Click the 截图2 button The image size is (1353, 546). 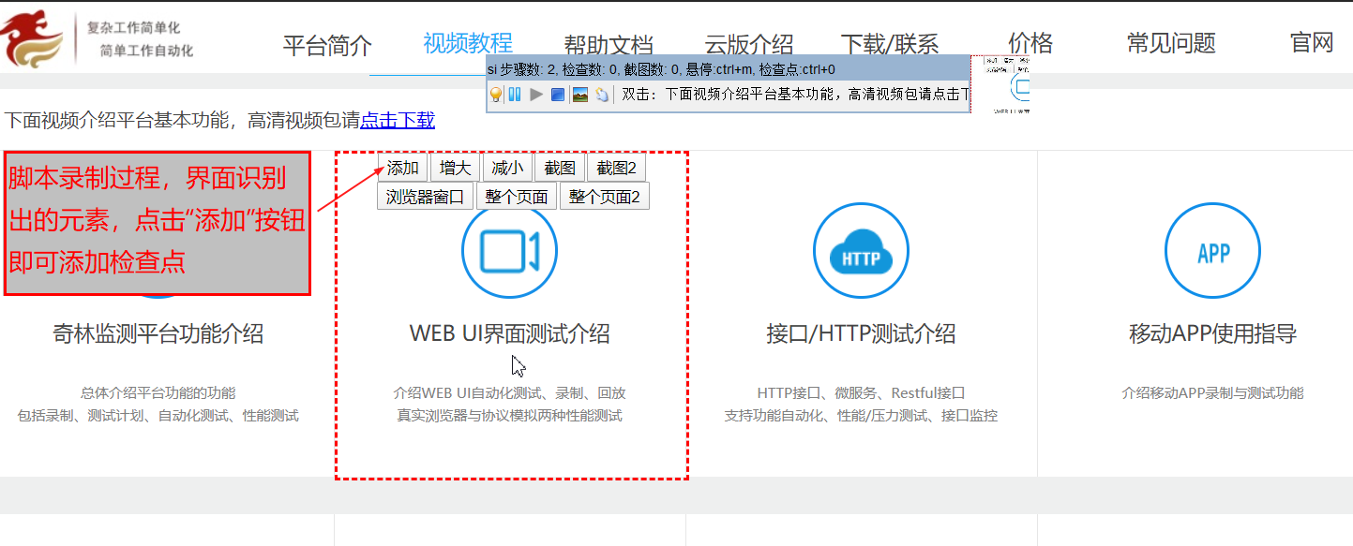pos(616,168)
